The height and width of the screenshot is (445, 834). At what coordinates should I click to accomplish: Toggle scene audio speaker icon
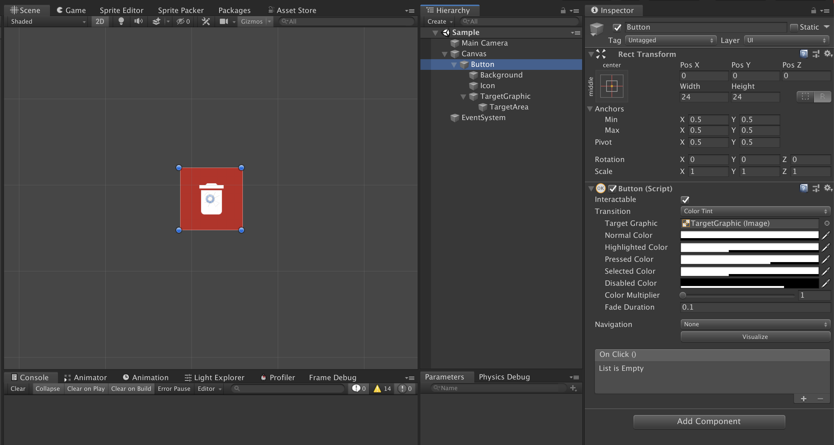[x=138, y=21]
